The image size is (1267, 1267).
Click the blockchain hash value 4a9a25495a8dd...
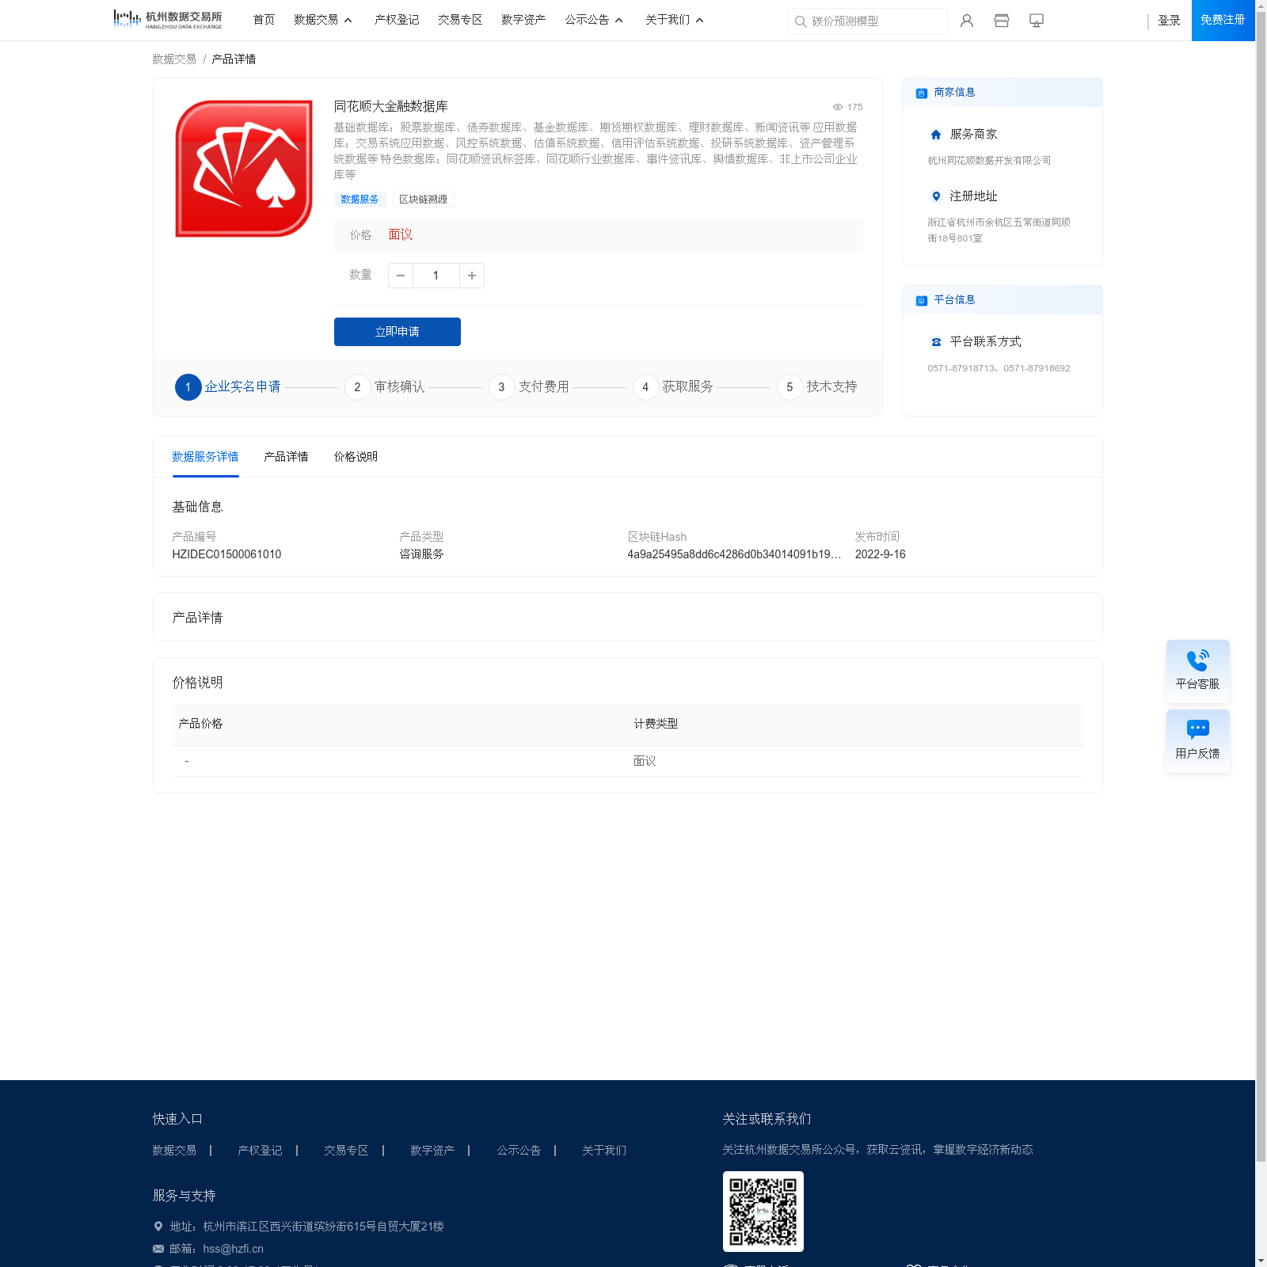click(734, 554)
